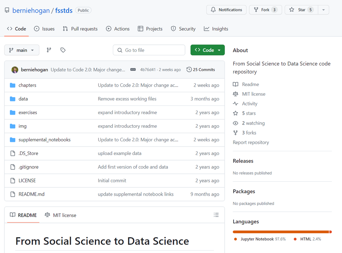
Task: Click the clock history icon by 25 Commits
Action: [x=189, y=69]
